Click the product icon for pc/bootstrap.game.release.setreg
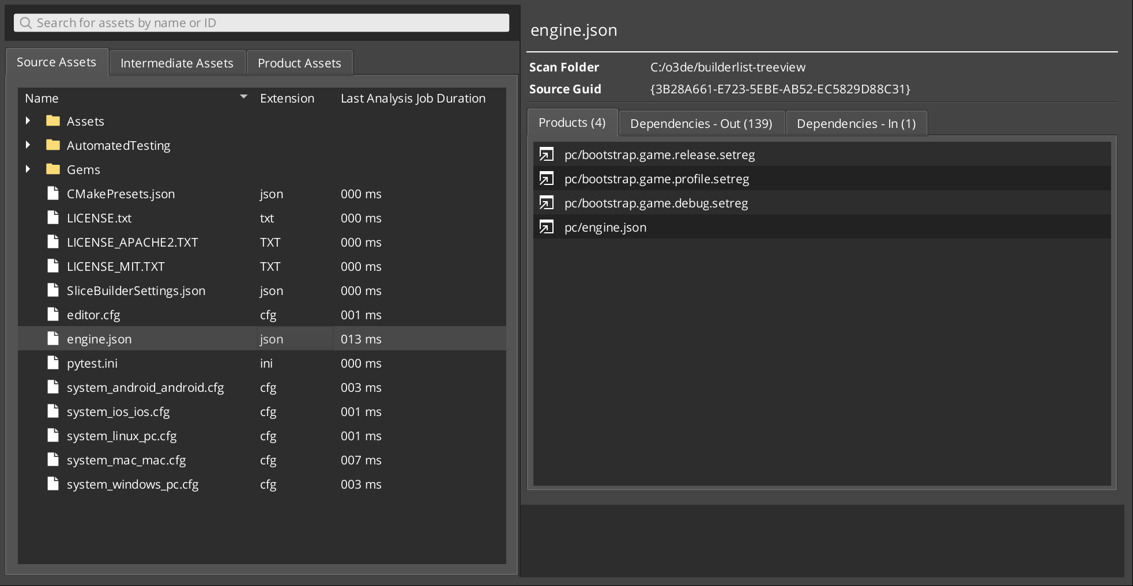 (x=547, y=154)
